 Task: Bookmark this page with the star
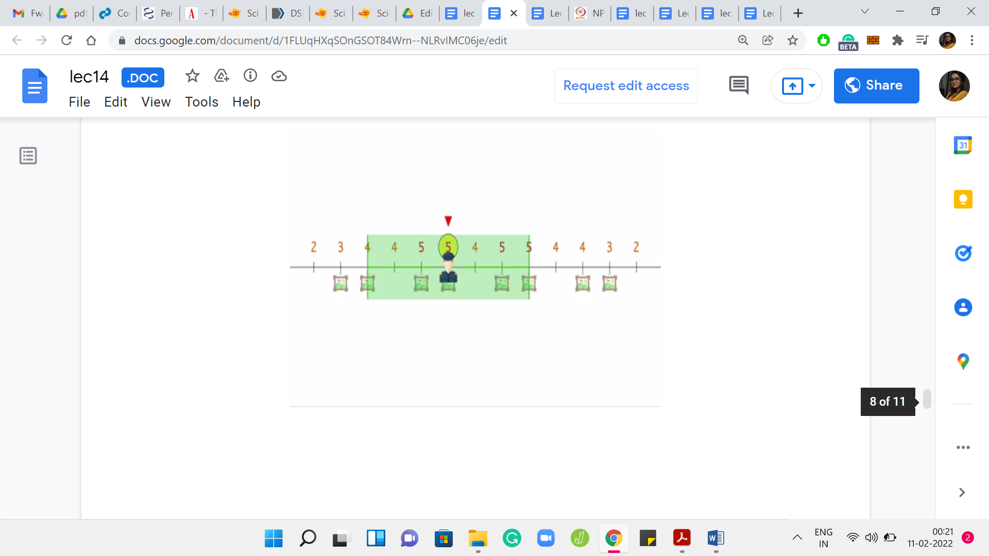click(793, 40)
